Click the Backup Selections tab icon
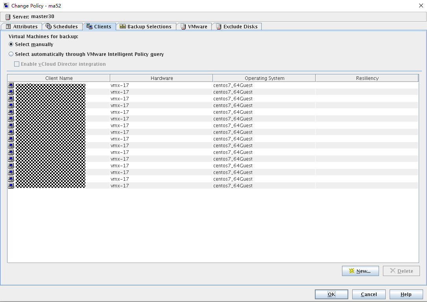Viewport: 427px width, 302px height. point(122,27)
